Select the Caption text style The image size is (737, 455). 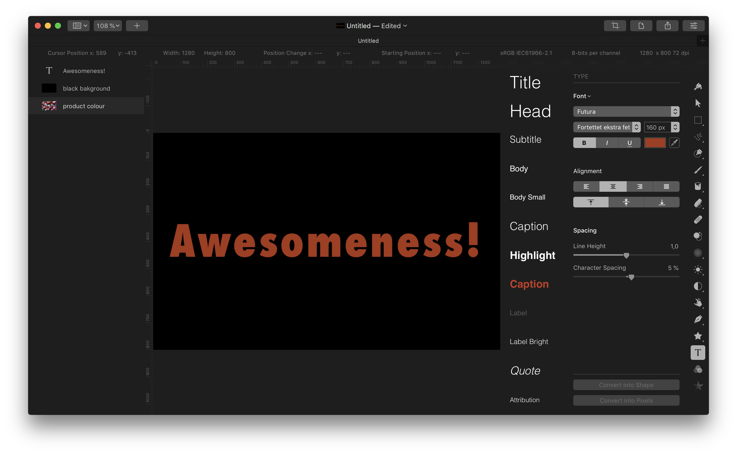[x=528, y=226]
